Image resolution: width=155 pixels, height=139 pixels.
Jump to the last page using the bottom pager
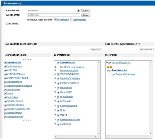pyautogui.click(x=30, y=120)
